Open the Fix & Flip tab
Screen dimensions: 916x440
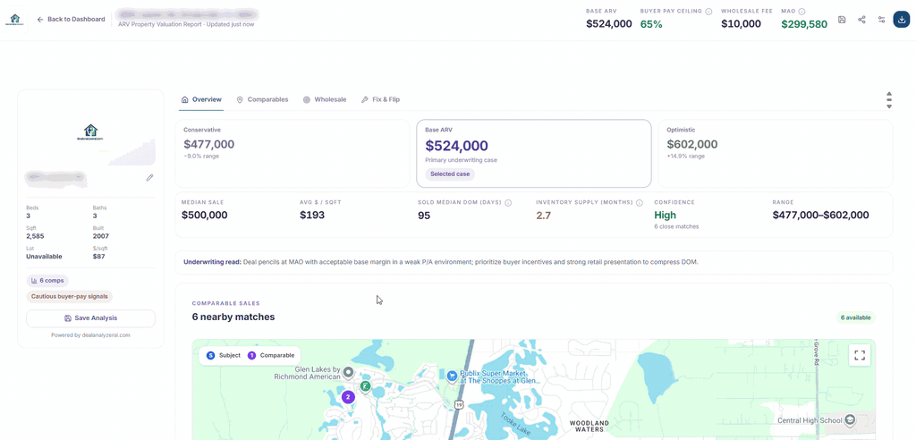tap(380, 100)
